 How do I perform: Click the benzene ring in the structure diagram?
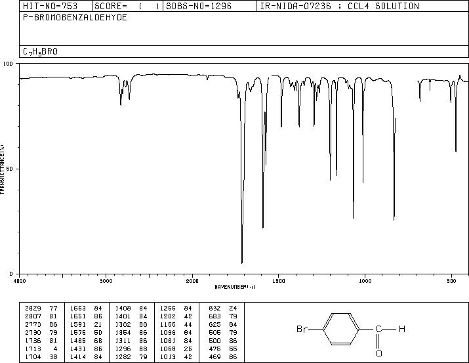tap(341, 329)
